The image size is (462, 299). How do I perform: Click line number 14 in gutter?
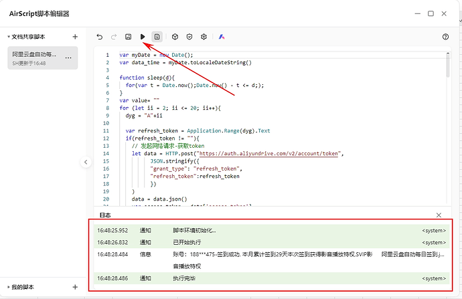106,154
